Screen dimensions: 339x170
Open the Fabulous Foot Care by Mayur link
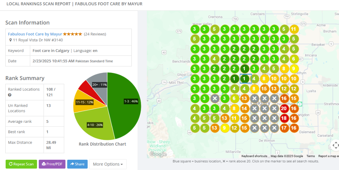click(35, 34)
